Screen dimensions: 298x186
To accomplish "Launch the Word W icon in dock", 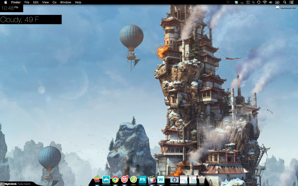I will pos(161,179).
